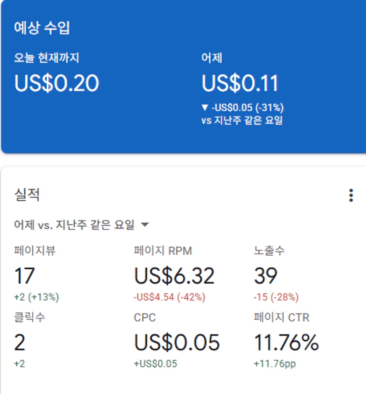Screen dimensions: 366x394
Task: Select yesterday's earnings value US$0.11
Action: click(240, 83)
